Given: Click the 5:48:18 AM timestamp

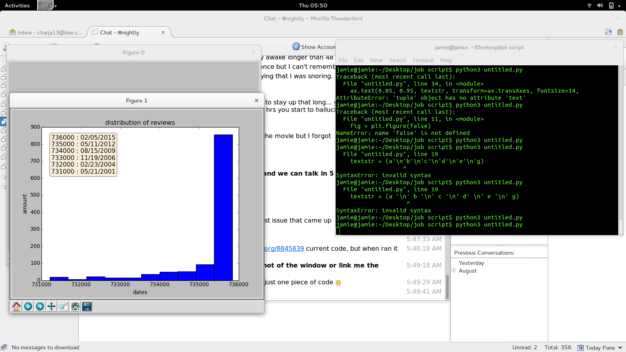Looking at the screenshot, I should click(424, 248).
